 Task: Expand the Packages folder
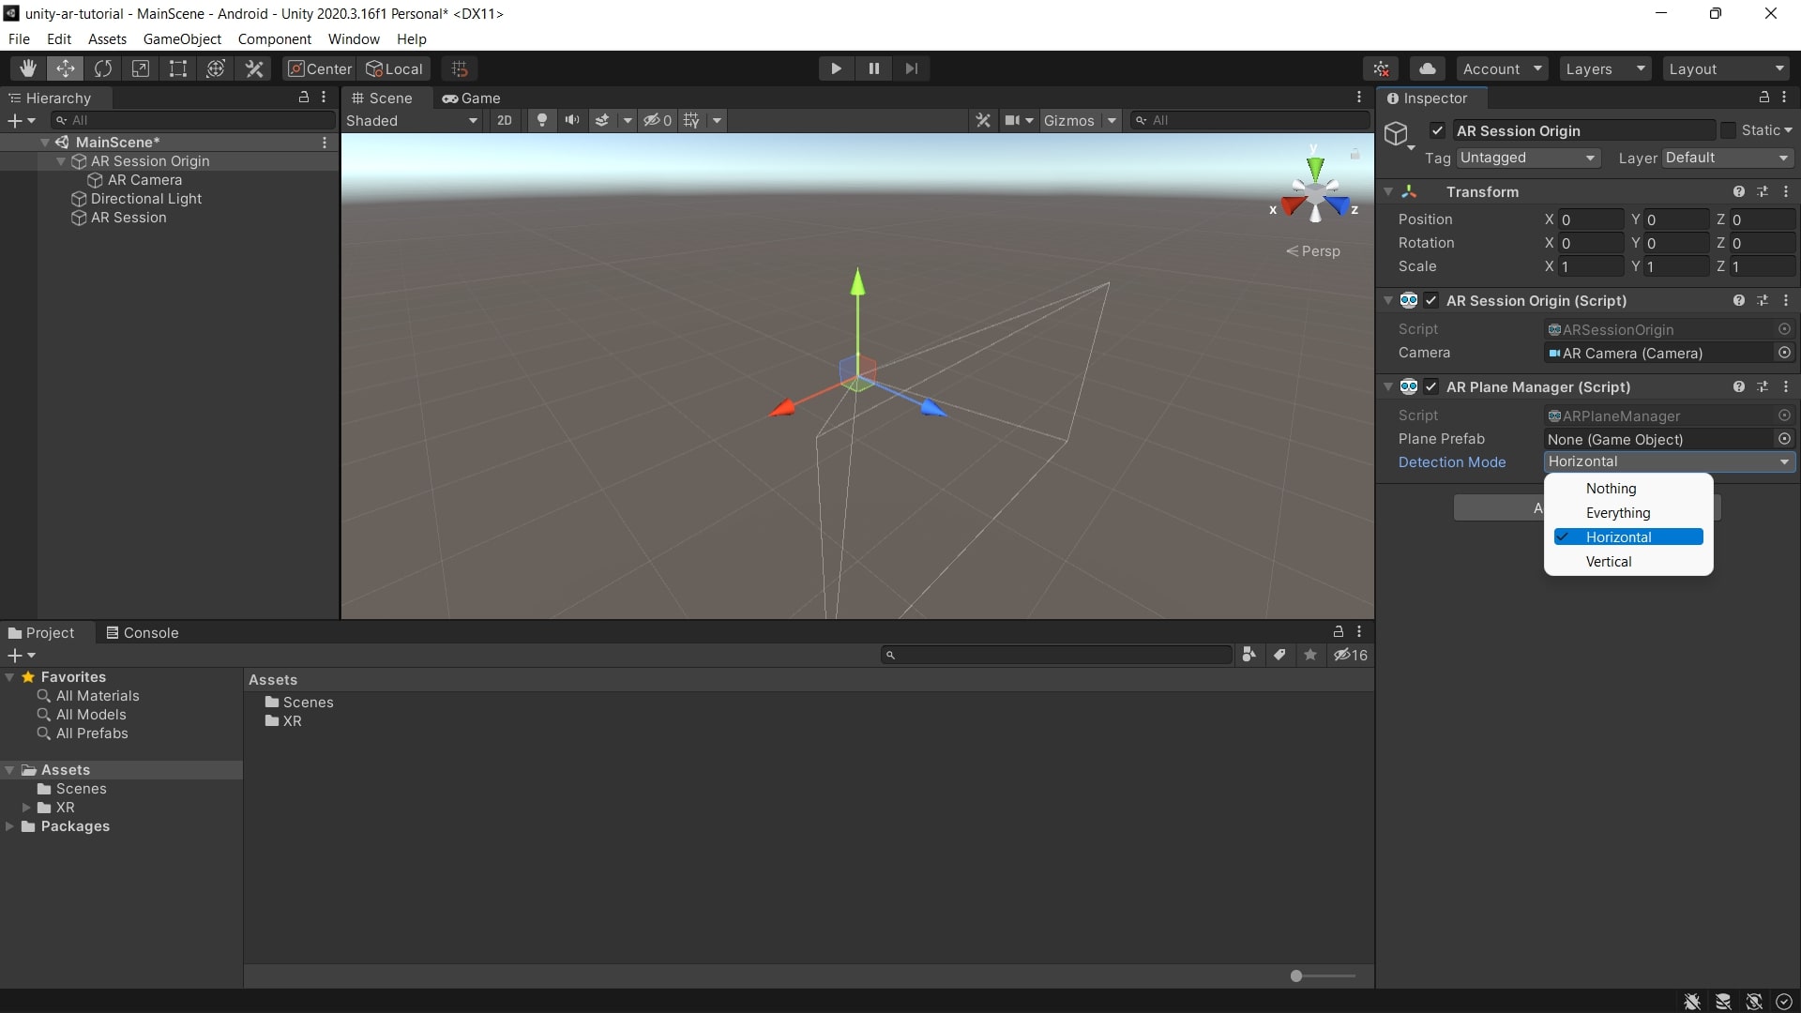pos(9,826)
